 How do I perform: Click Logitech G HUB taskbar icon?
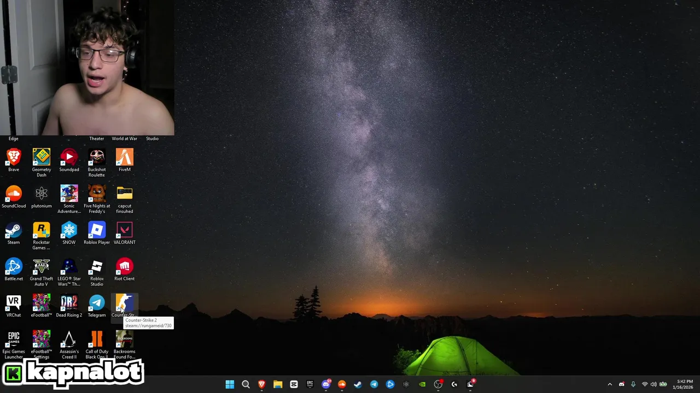point(454,384)
